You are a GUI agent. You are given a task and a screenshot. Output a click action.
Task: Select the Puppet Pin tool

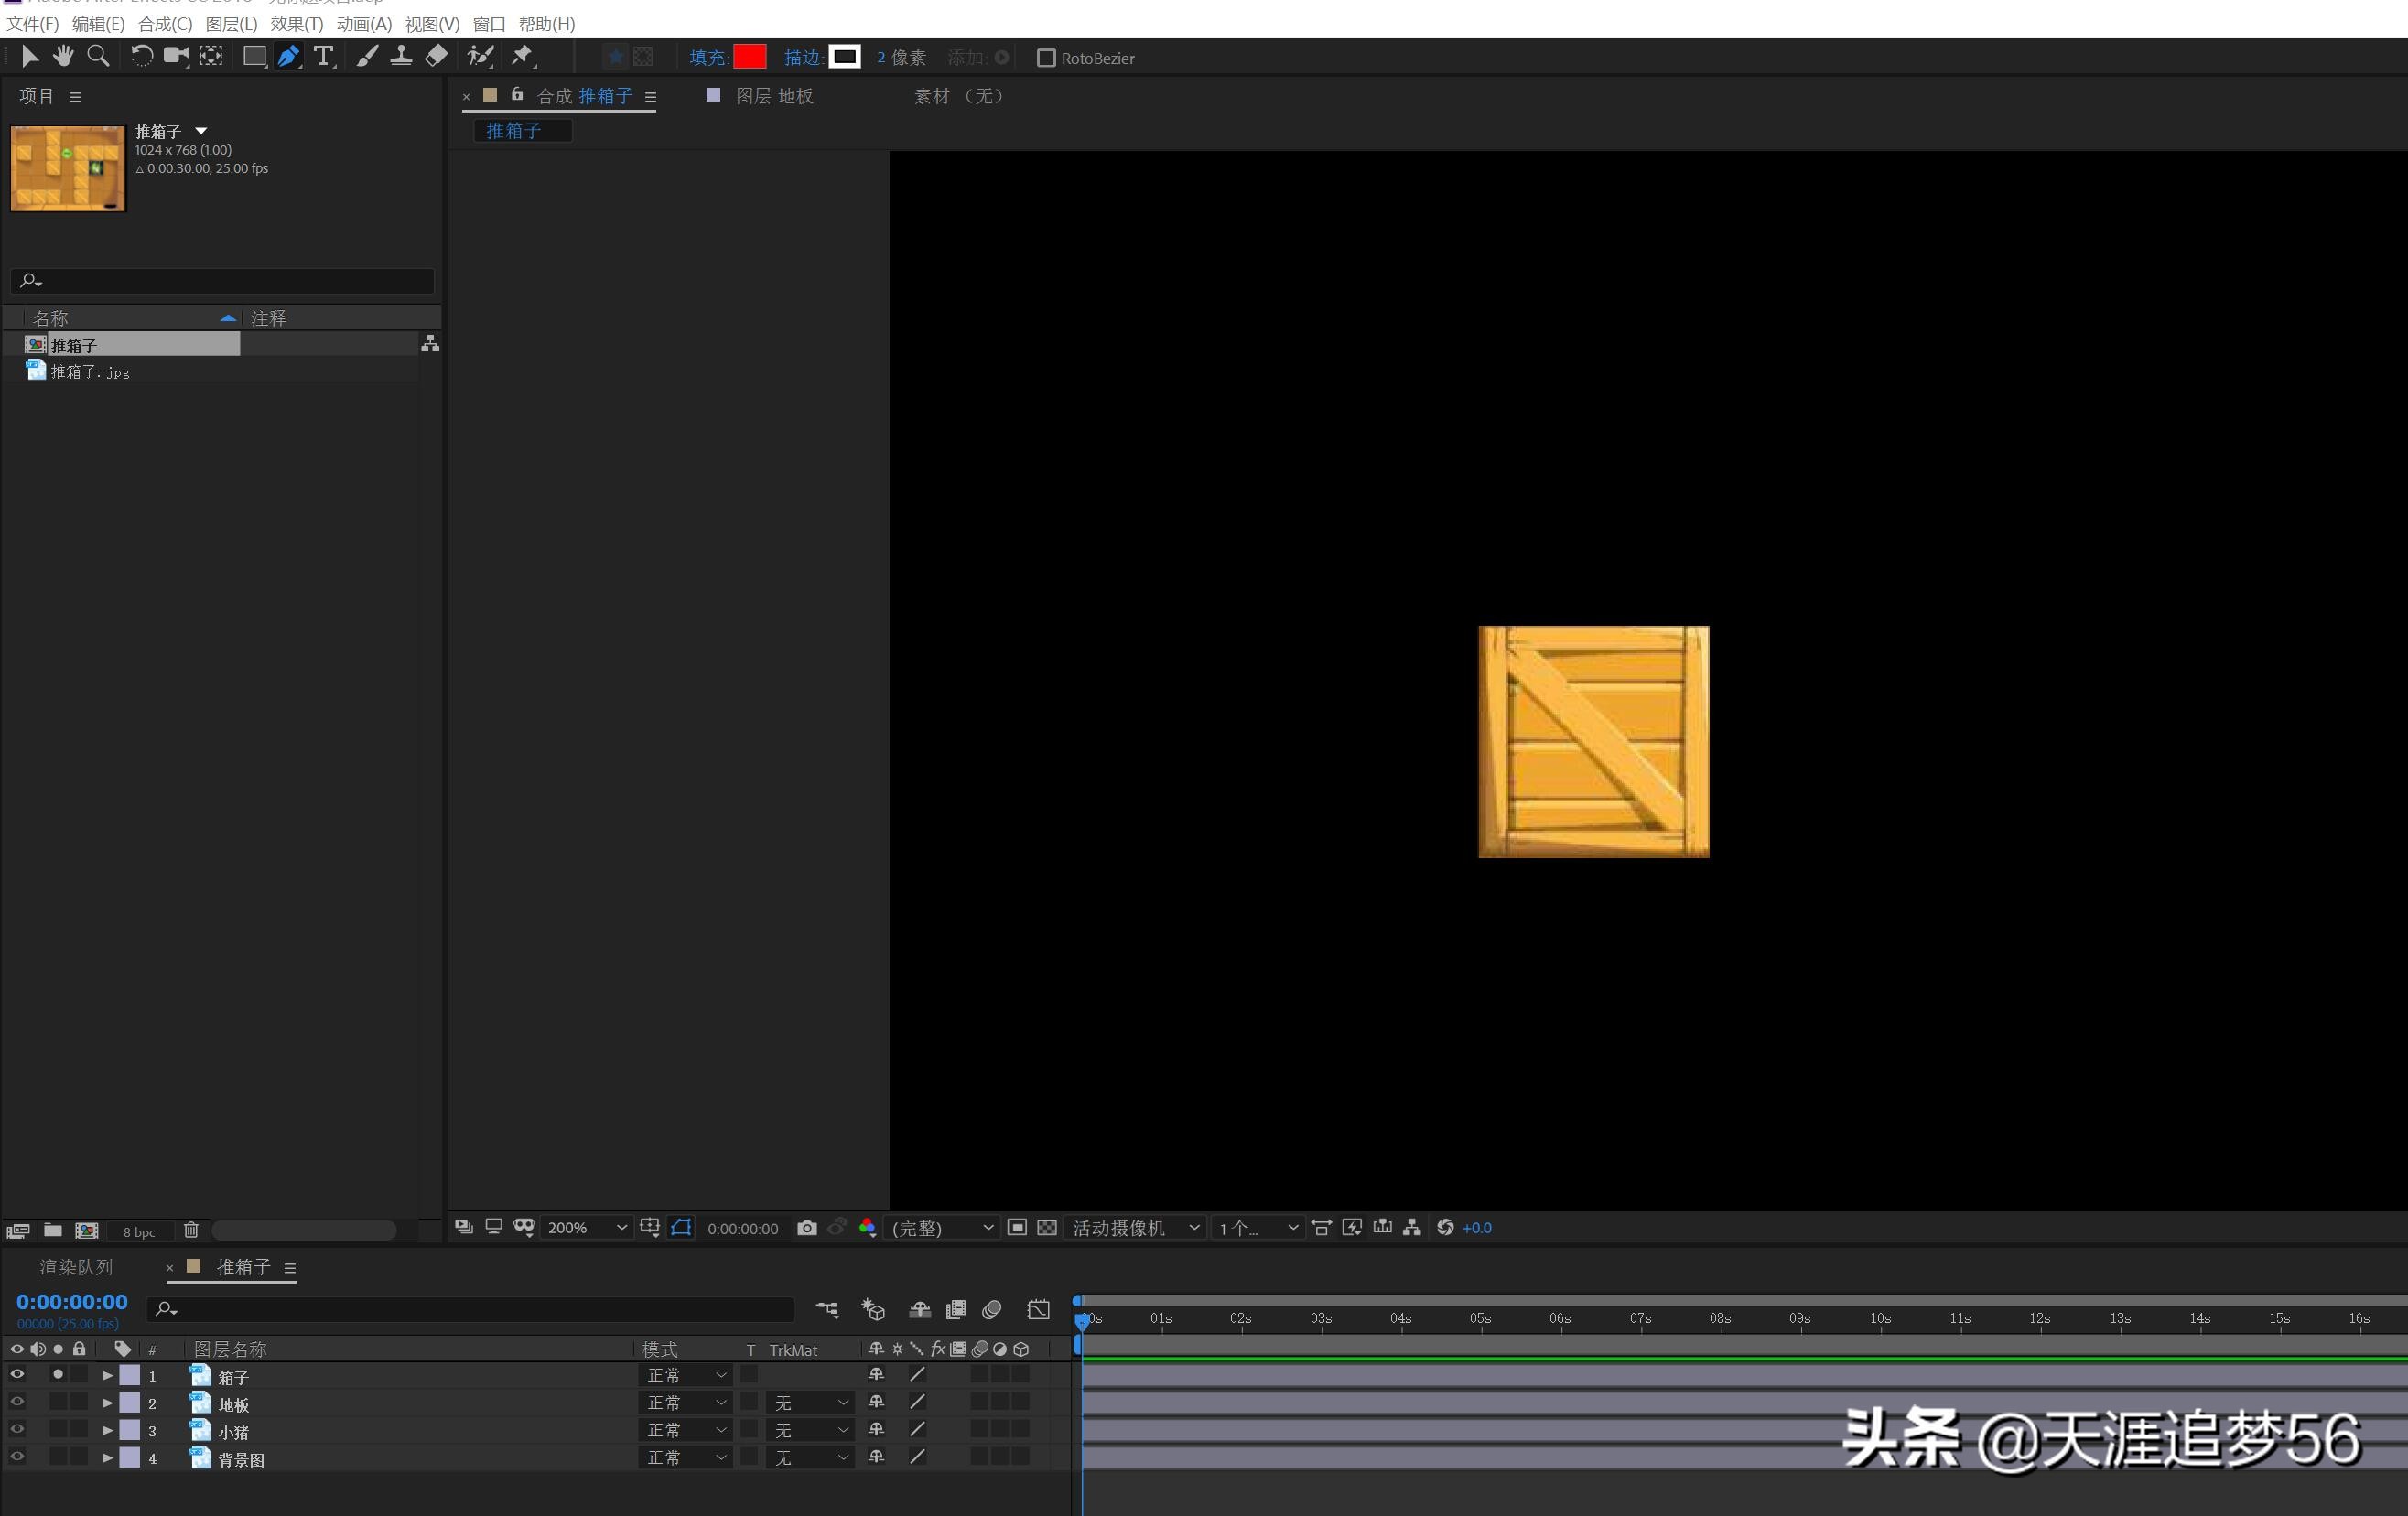[x=522, y=57]
